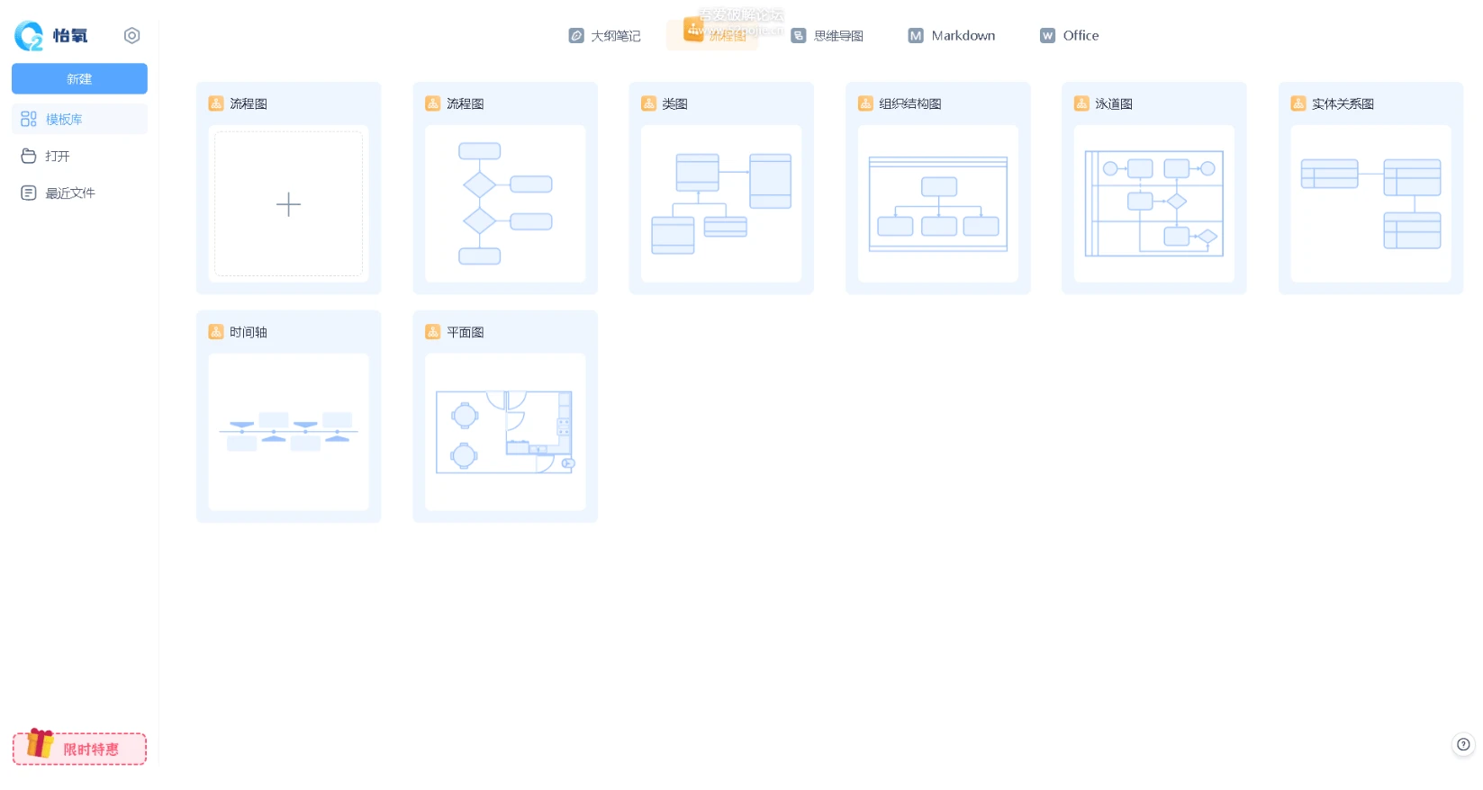Switch to the Markdown tab

tap(952, 35)
